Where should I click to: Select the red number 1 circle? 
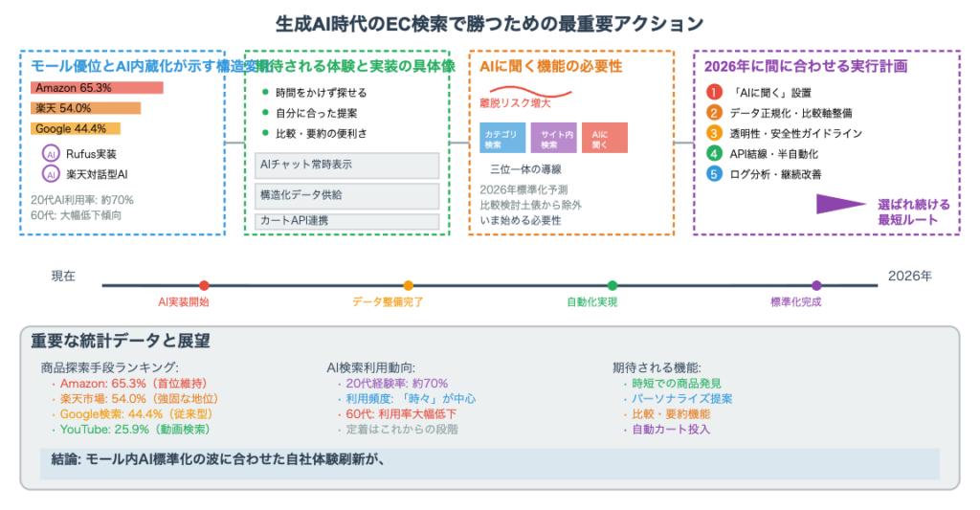(714, 93)
